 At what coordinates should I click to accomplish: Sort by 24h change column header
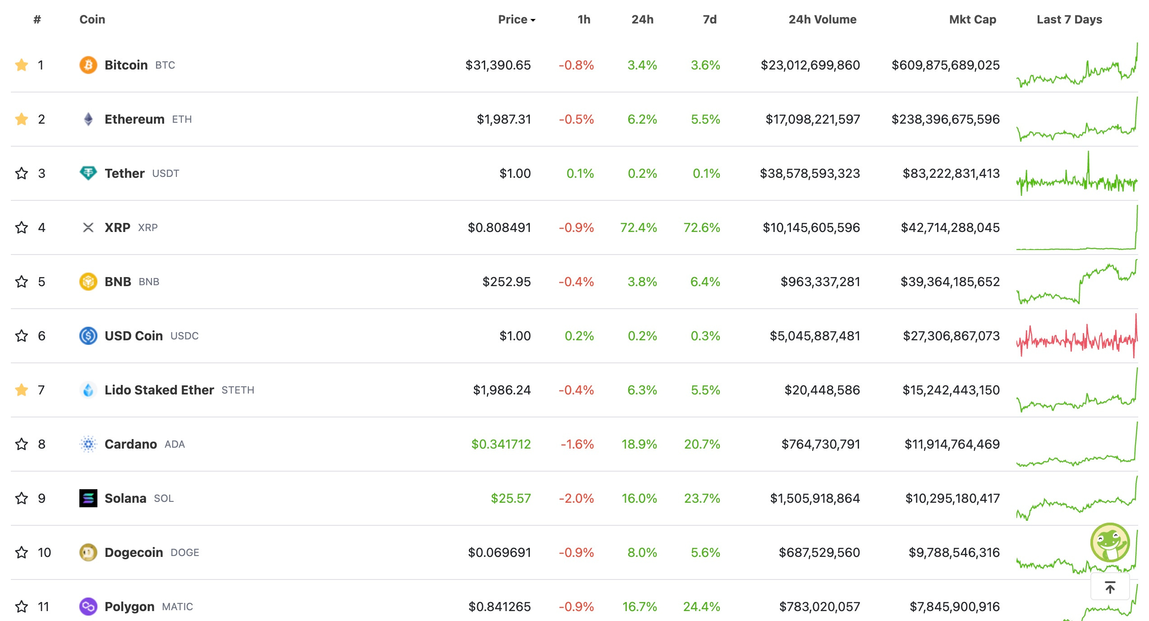click(x=642, y=19)
